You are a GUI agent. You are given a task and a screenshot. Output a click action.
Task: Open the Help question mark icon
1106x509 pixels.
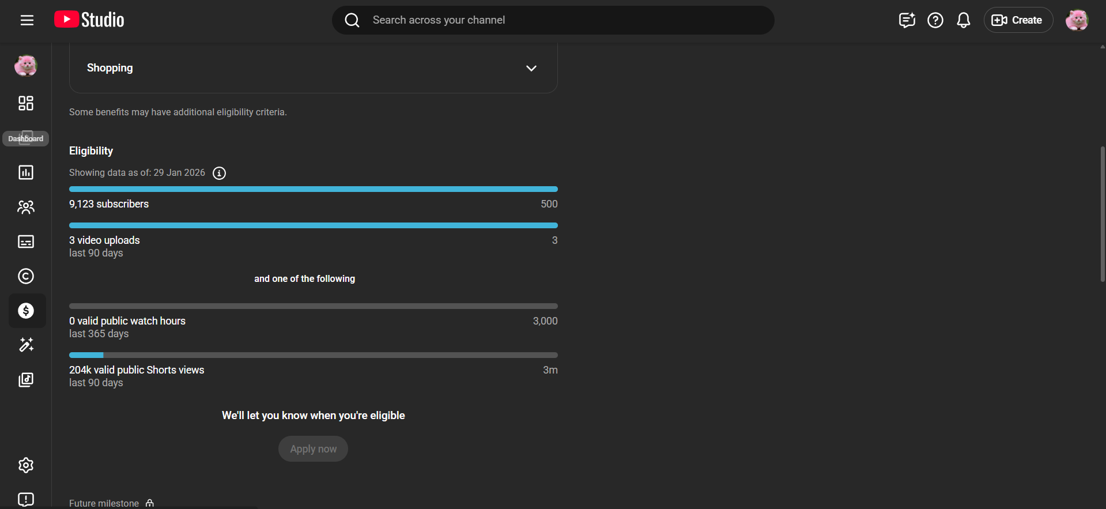tap(935, 20)
